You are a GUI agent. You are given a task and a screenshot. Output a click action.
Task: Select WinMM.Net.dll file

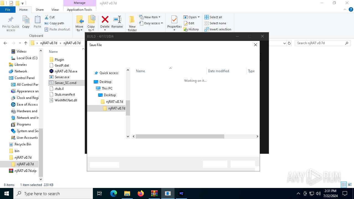66,100
